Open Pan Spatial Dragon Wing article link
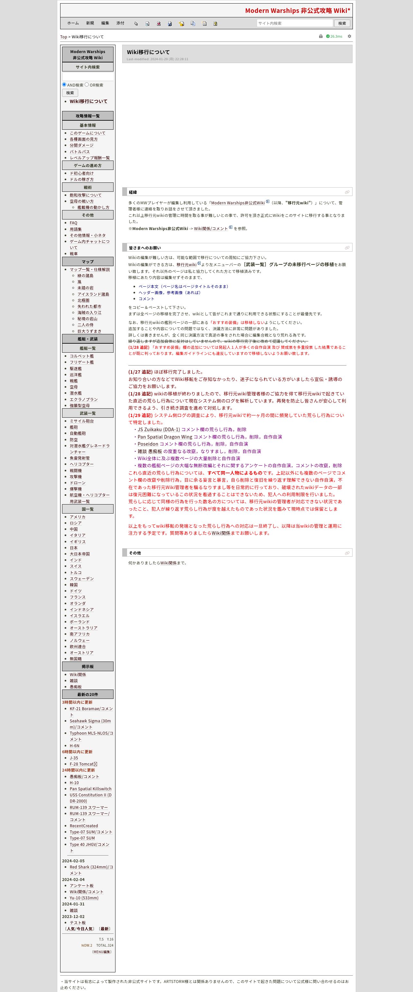 165,437
